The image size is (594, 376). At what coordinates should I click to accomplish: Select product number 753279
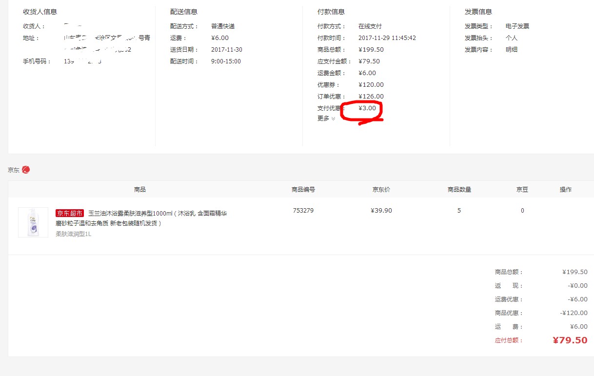tap(303, 211)
